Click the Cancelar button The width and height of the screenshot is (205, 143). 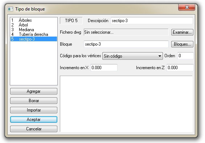(x=34, y=129)
